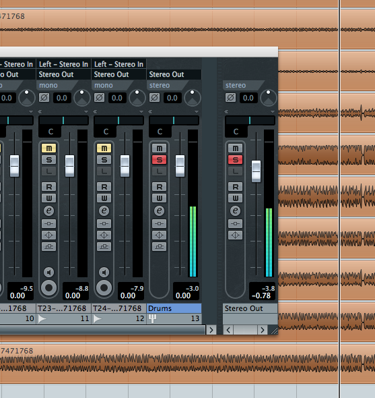
Task: Select the Drums channel name label
Action: pyautogui.click(x=174, y=308)
